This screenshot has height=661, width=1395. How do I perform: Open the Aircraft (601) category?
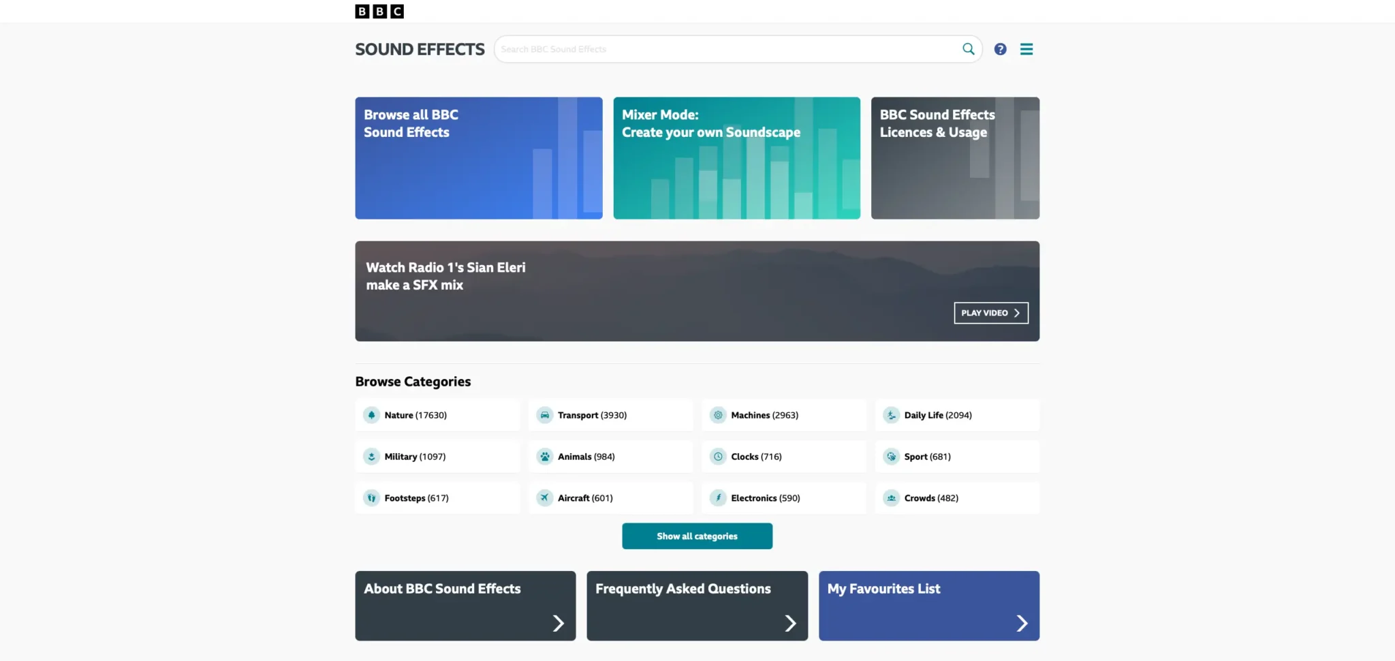pyautogui.click(x=610, y=498)
